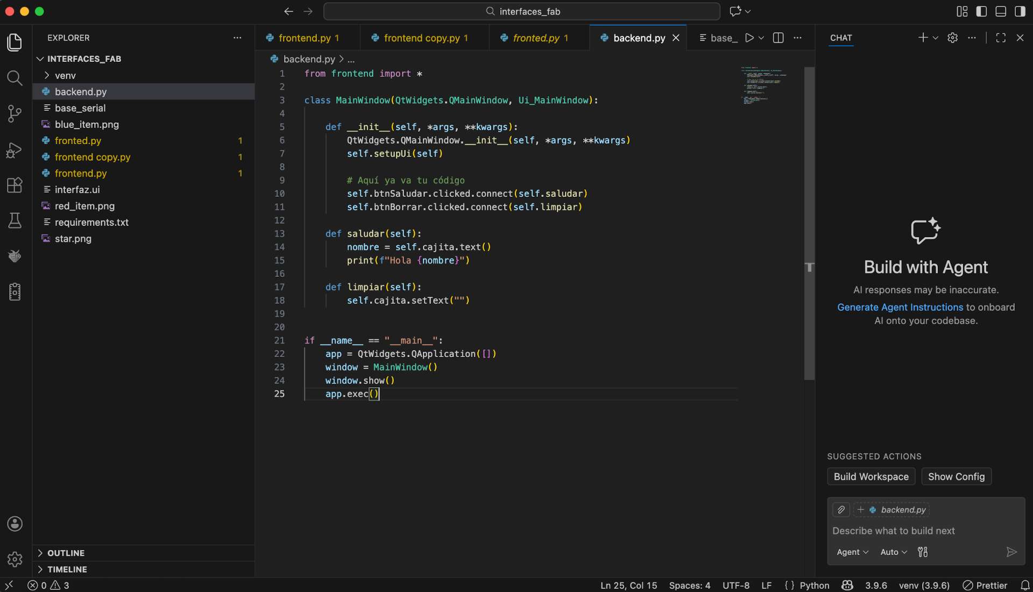Start a new chat with plus icon
Viewport: 1033px width, 592px height.
tap(923, 38)
